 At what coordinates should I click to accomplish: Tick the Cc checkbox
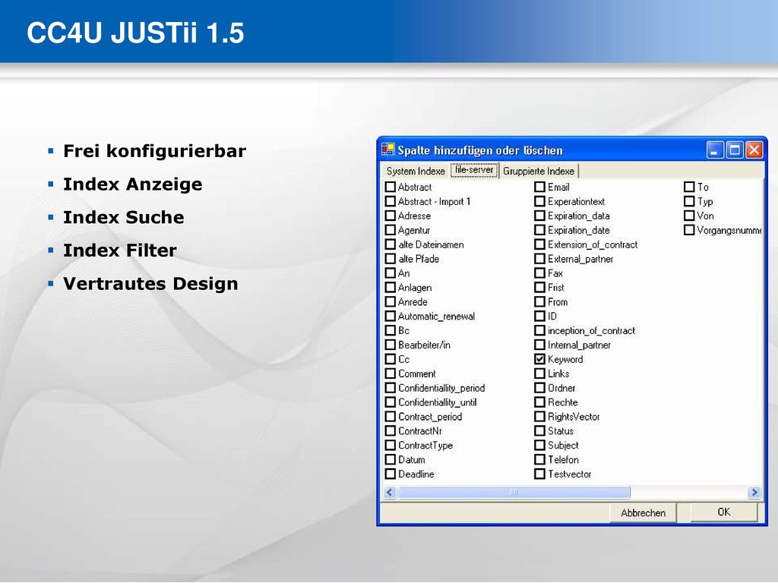(391, 359)
